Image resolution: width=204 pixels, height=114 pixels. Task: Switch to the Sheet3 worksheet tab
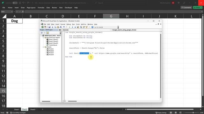(x=33, y=110)
